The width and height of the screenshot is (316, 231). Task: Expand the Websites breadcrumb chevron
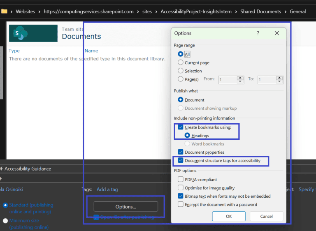pyautogui.click(x=39, y=12)
